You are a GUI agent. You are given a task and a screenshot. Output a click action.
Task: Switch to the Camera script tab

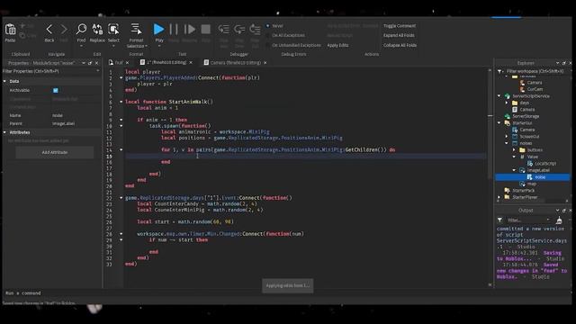(235, 63)
